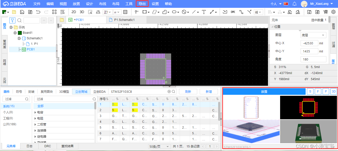Click the 中心 X input field

point(309,43)
